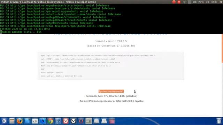The width and height of the screenshot is (223, 125).
Task: Open the system gear session menu
Action: click(x=221, y=2)
